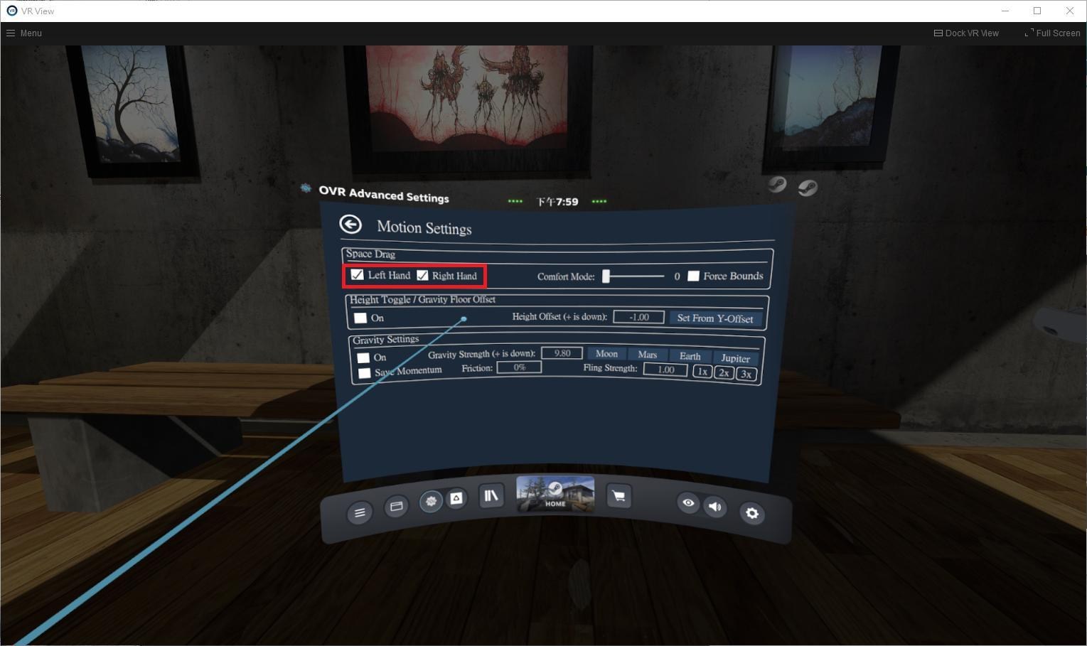Open the SteamVR settings gear icon
Viewport: 1087px width, 646px height.
click(x=751, y=512)
